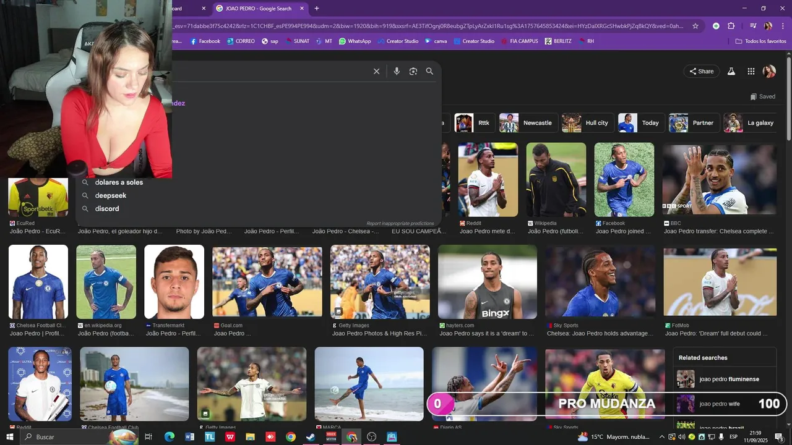Open the Chrome media control icon
Viewport: 792px width, 445px height.
753,26
